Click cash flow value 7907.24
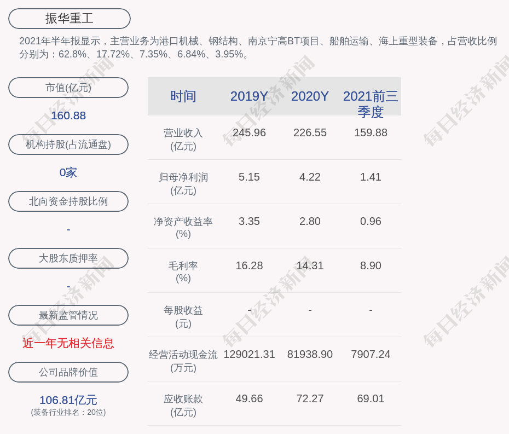 pos(371,354)
